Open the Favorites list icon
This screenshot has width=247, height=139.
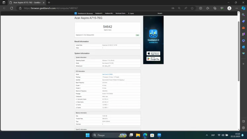(208, 8)
